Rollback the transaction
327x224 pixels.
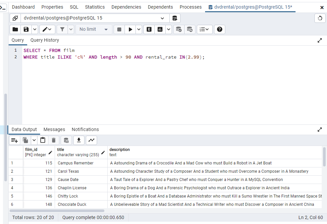(190, 29)
